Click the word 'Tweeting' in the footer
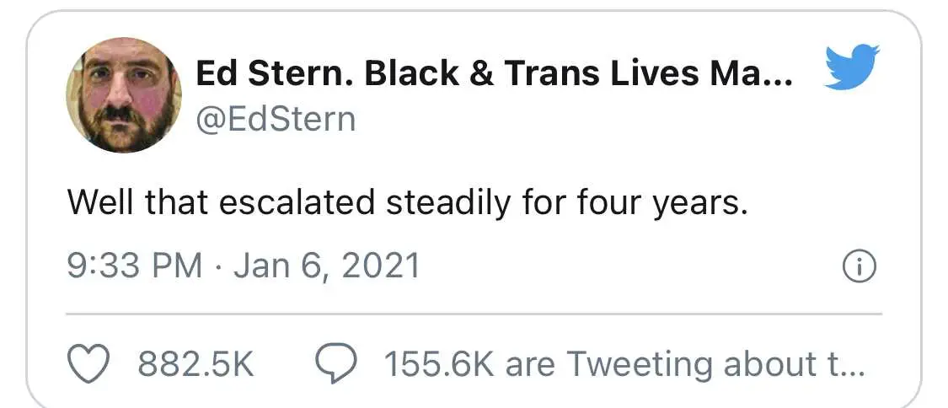The image size is (948, 408). point(640,364)
